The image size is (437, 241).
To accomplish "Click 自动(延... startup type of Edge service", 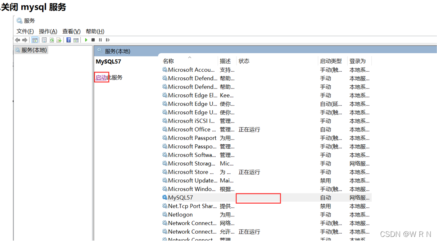I will point(331,104).
